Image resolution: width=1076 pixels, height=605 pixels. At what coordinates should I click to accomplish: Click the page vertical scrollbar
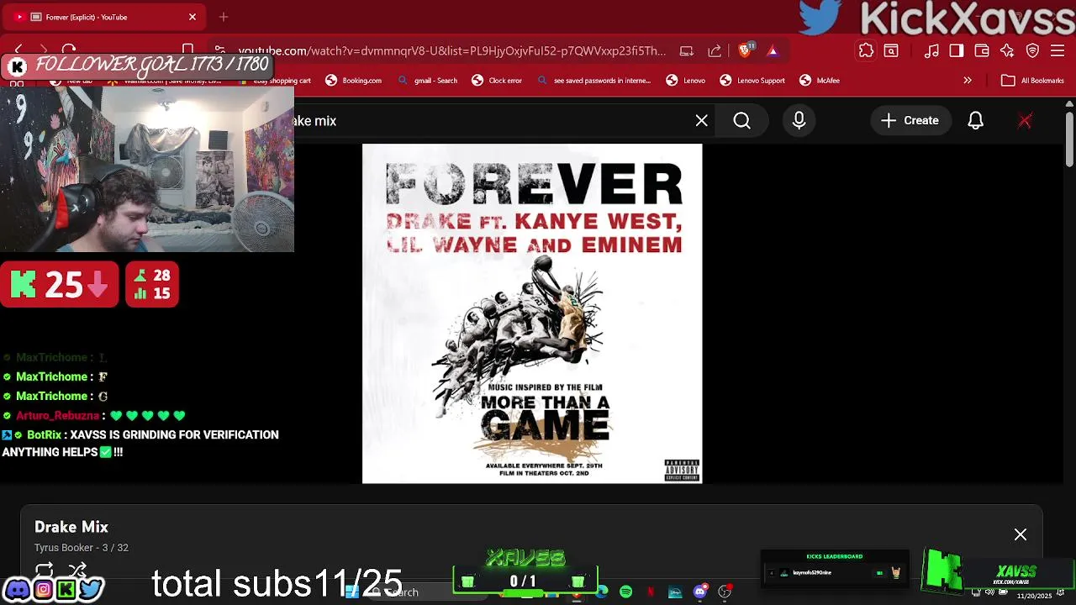(x=1069, y=139)
